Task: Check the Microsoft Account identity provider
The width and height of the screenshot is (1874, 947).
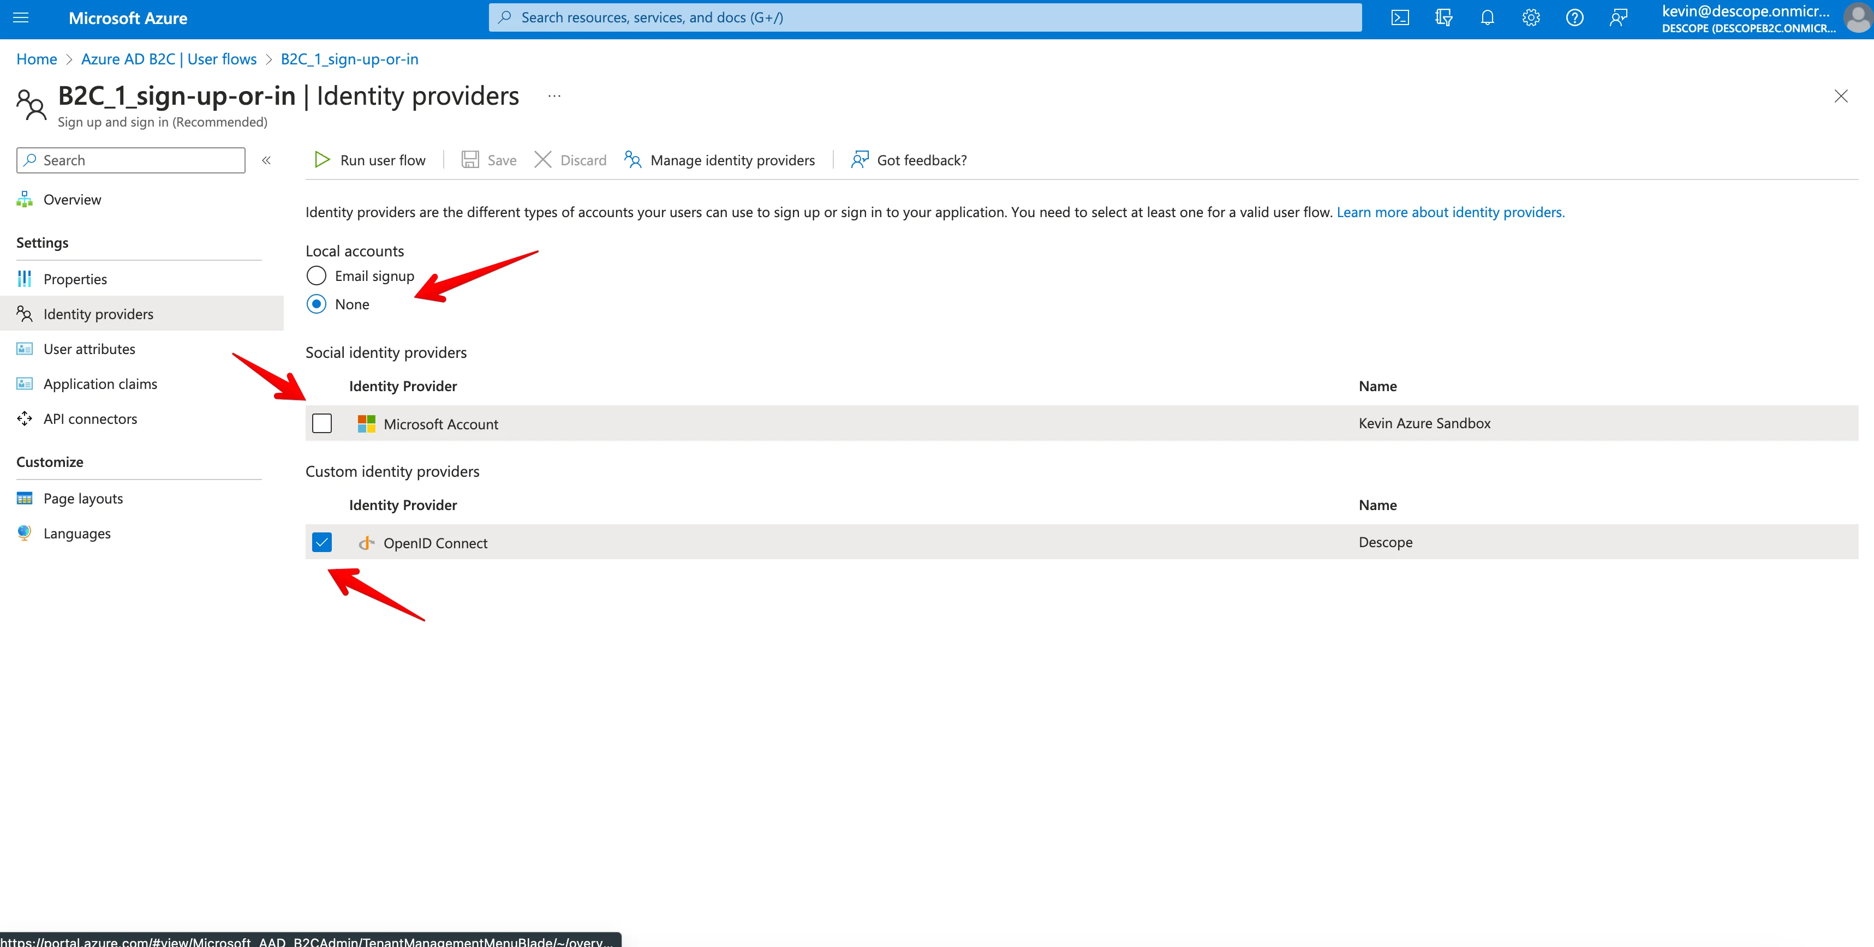Action: [x=321, y=423]
